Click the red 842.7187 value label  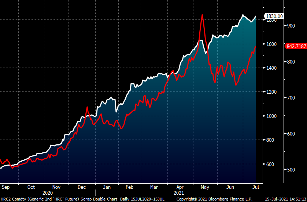point(295,46)
